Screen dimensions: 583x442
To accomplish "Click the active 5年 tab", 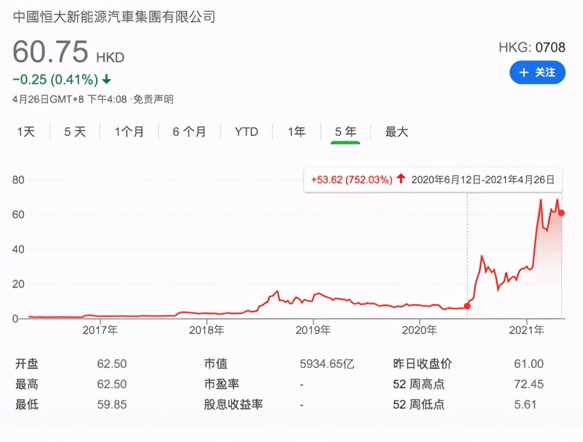I will coord(345,131).
